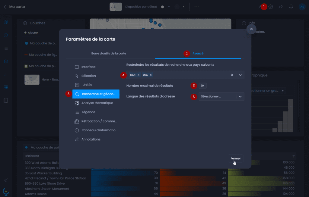Click the table icon in left sidebar
309x197 pixels.
[6, 88]
